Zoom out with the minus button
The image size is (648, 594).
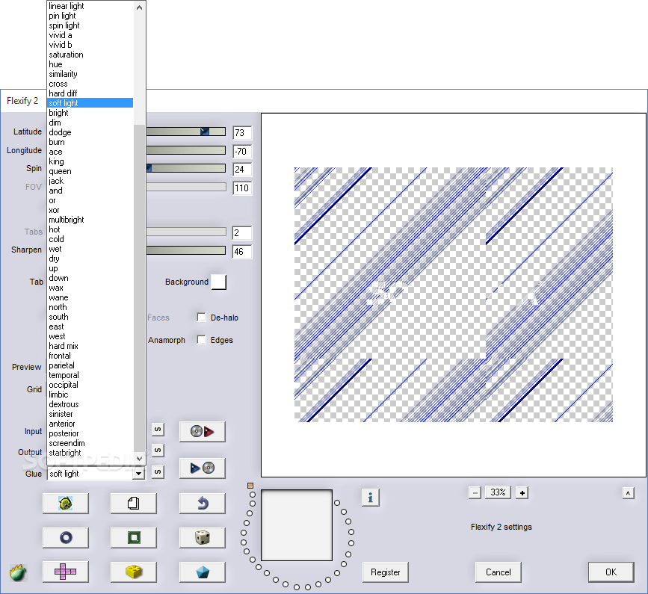(x=475, y=493)
